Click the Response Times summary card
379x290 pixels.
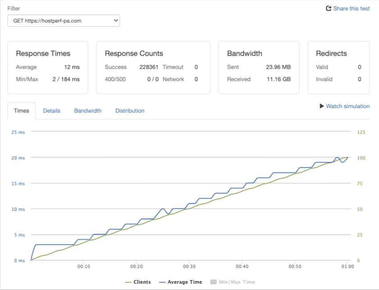tap(48, 68)
